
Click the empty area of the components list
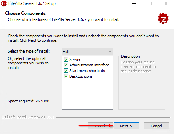(x=87, y=94)
